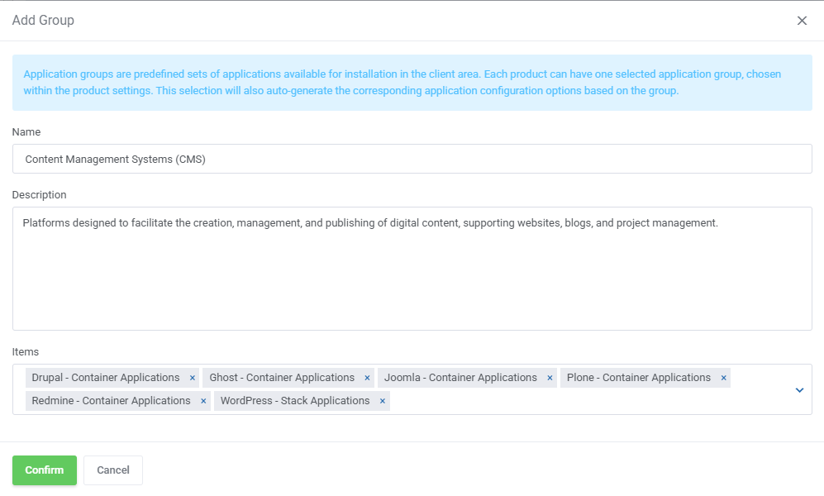Remove Ghost - Container Applications tag

click(x=367, y=378)
